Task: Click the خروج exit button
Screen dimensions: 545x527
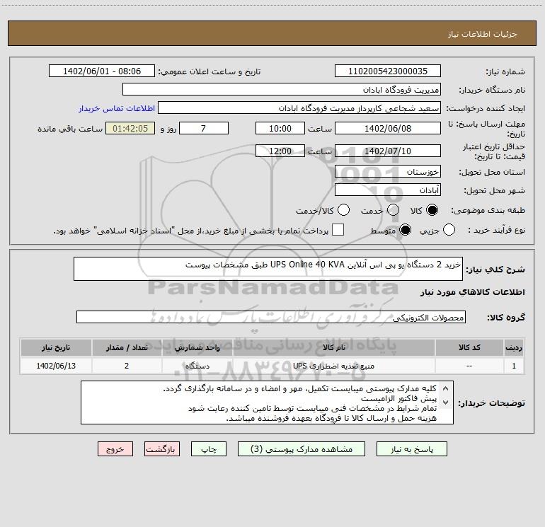Action: pos(115,449)
